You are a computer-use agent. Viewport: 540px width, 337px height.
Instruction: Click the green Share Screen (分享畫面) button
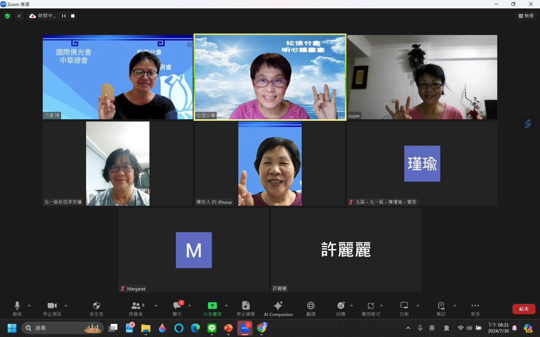click(x=212, y=309)
